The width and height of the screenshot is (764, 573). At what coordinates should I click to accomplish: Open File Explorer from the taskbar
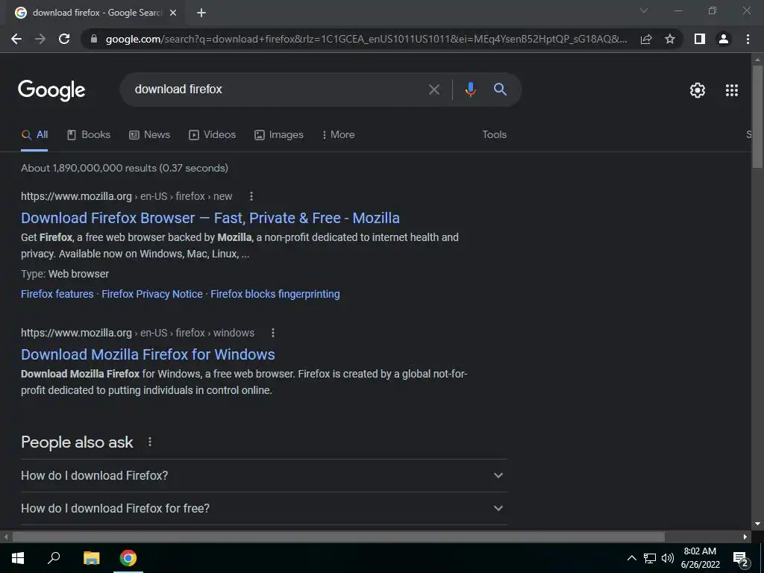(x=91, y=558)
